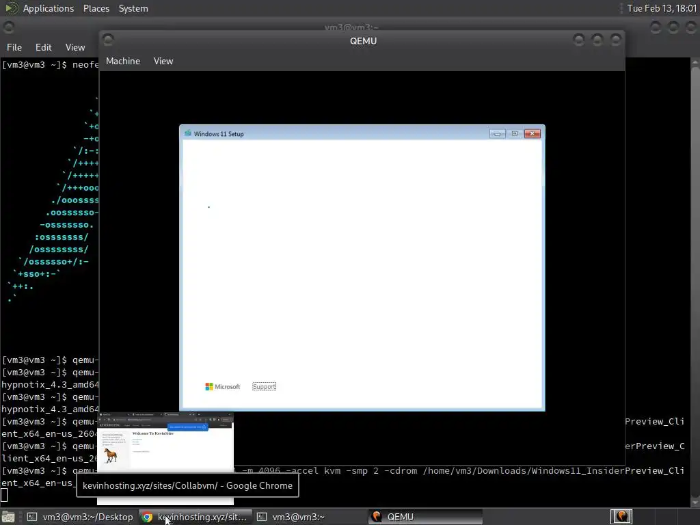Open the Places menu in top panel
This screenshot has height=525, width=700.
click(96, 8)
